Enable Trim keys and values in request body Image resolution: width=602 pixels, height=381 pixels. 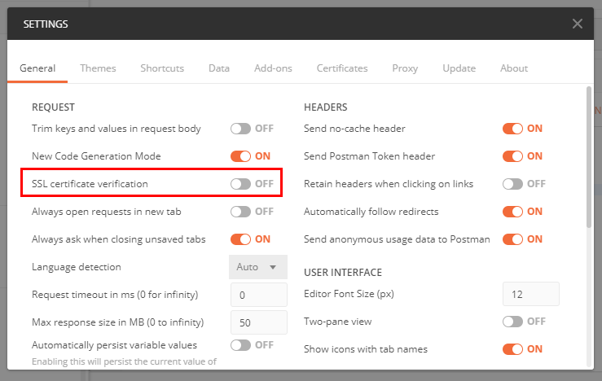point(241,129)
